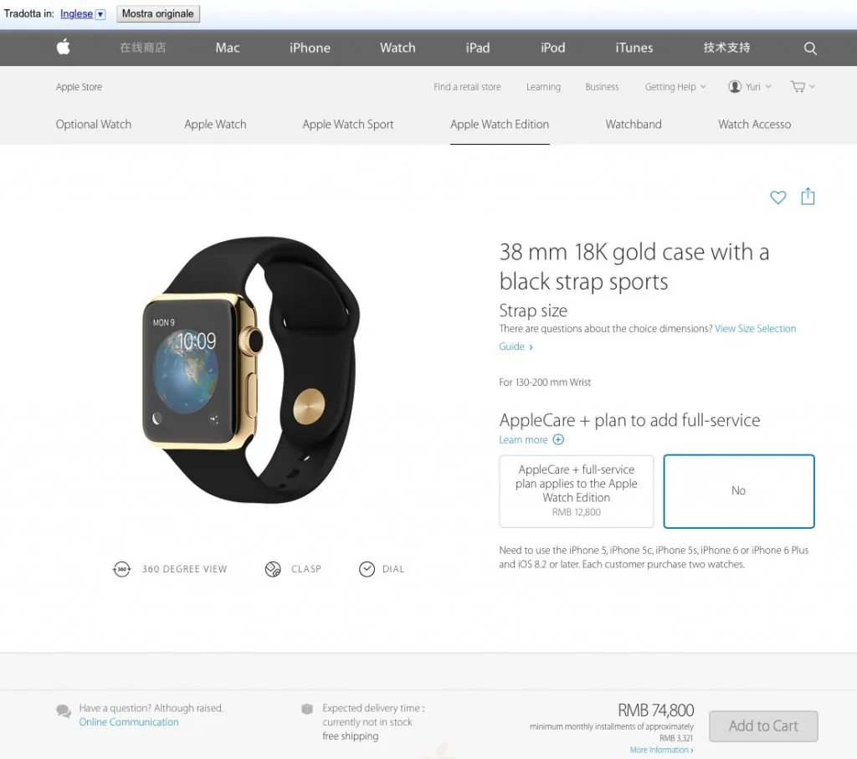857x759 pixels.
Task: Expand the Getting Help dropdown
Action: 675,86
